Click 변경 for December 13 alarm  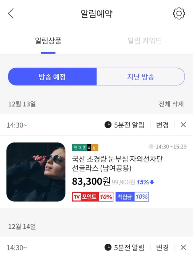tap(162, 125)
